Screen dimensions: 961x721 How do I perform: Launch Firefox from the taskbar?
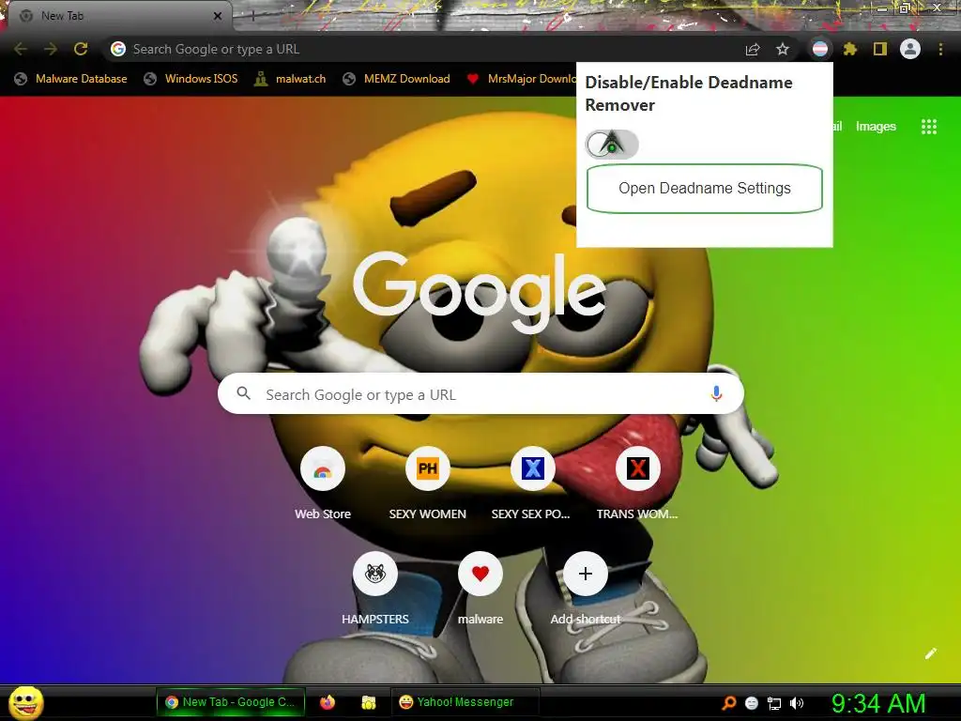point(328,702)
